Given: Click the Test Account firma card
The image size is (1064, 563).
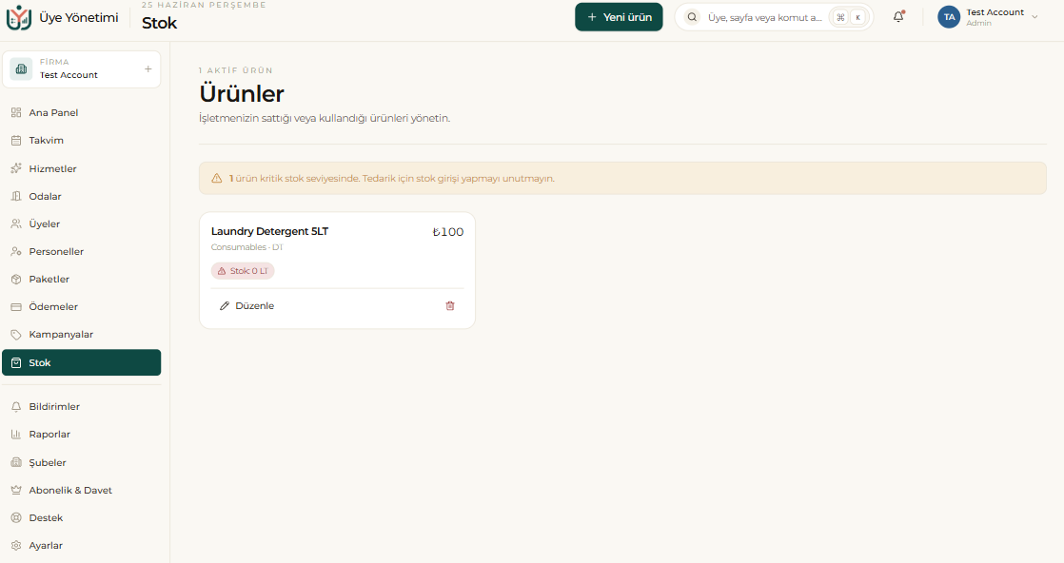Looking at the screenshot, I should [82, 69].
